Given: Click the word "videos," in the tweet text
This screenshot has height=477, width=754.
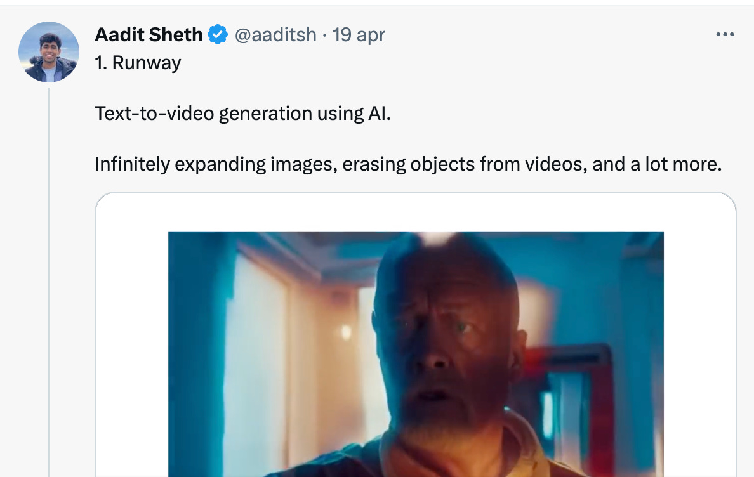Looking at the screenshot, I should click(x=556, y=164).
